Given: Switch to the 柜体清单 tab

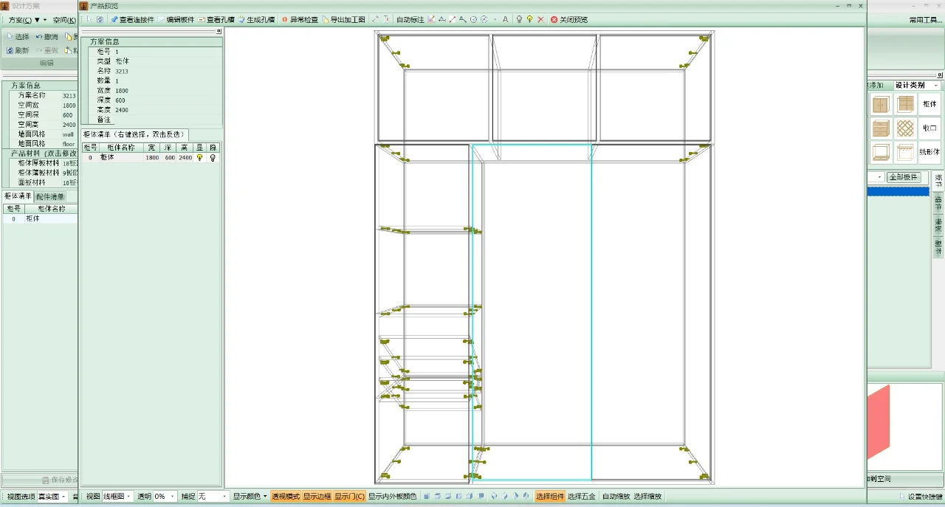Looking at the screenshot, I should pyautogui.click(x=18, y=196).
